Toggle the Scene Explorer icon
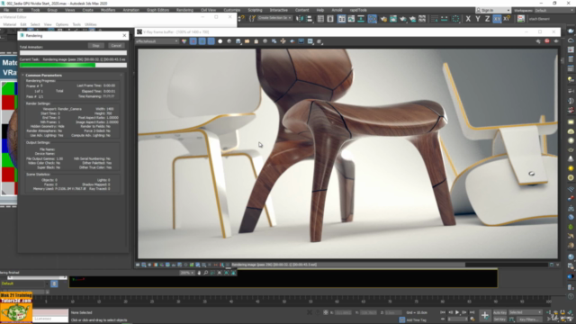 320,19
